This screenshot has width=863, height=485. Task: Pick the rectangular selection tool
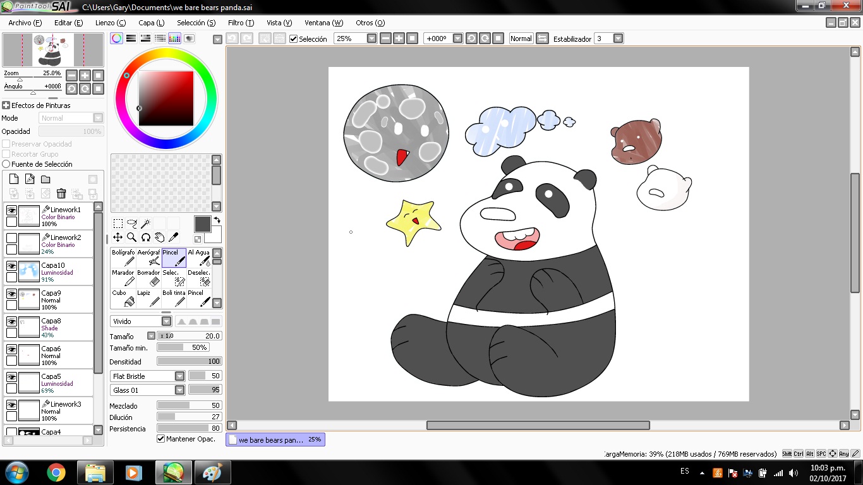[x=118, y=224]
